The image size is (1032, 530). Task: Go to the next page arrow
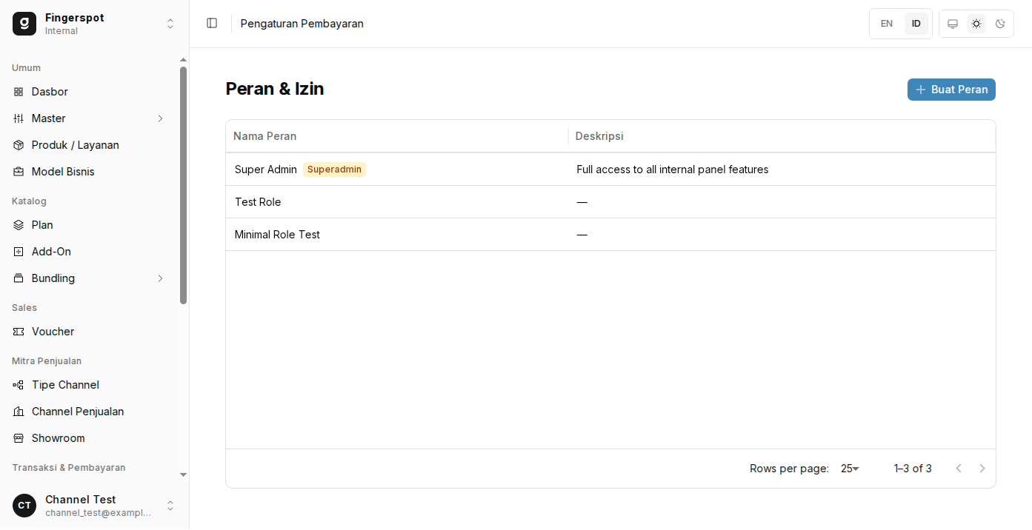click(982, 469)
